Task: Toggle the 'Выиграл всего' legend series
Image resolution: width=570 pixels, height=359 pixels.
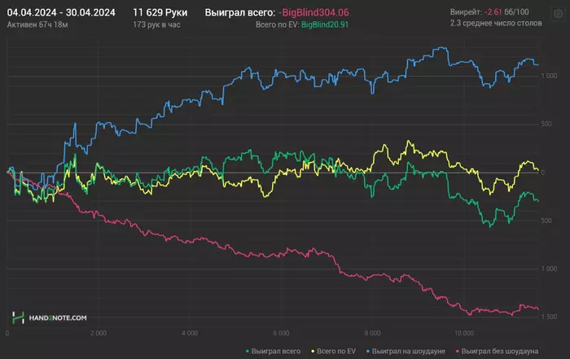Action: point(273,352)
